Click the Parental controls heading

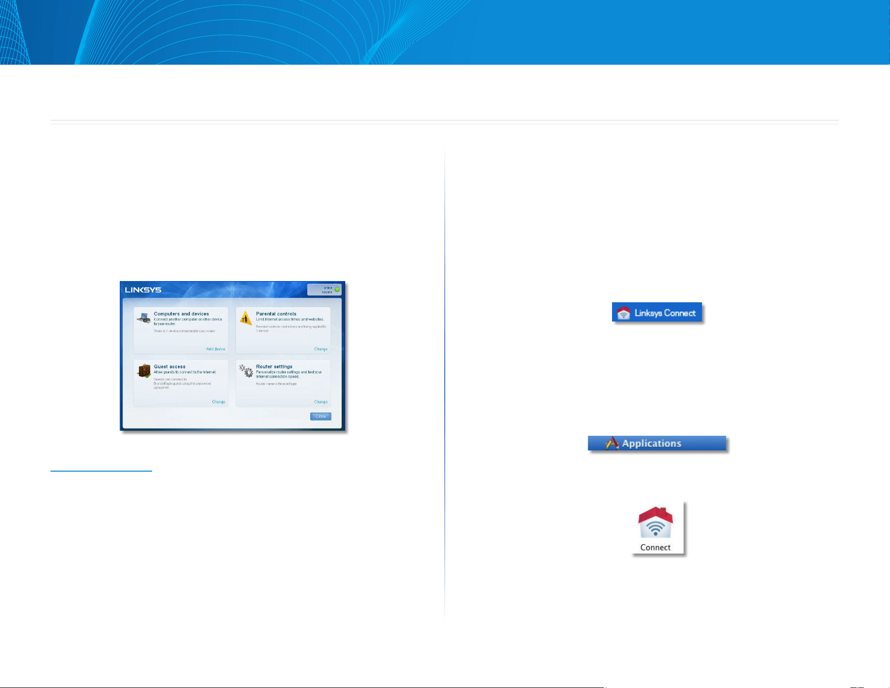276,314
